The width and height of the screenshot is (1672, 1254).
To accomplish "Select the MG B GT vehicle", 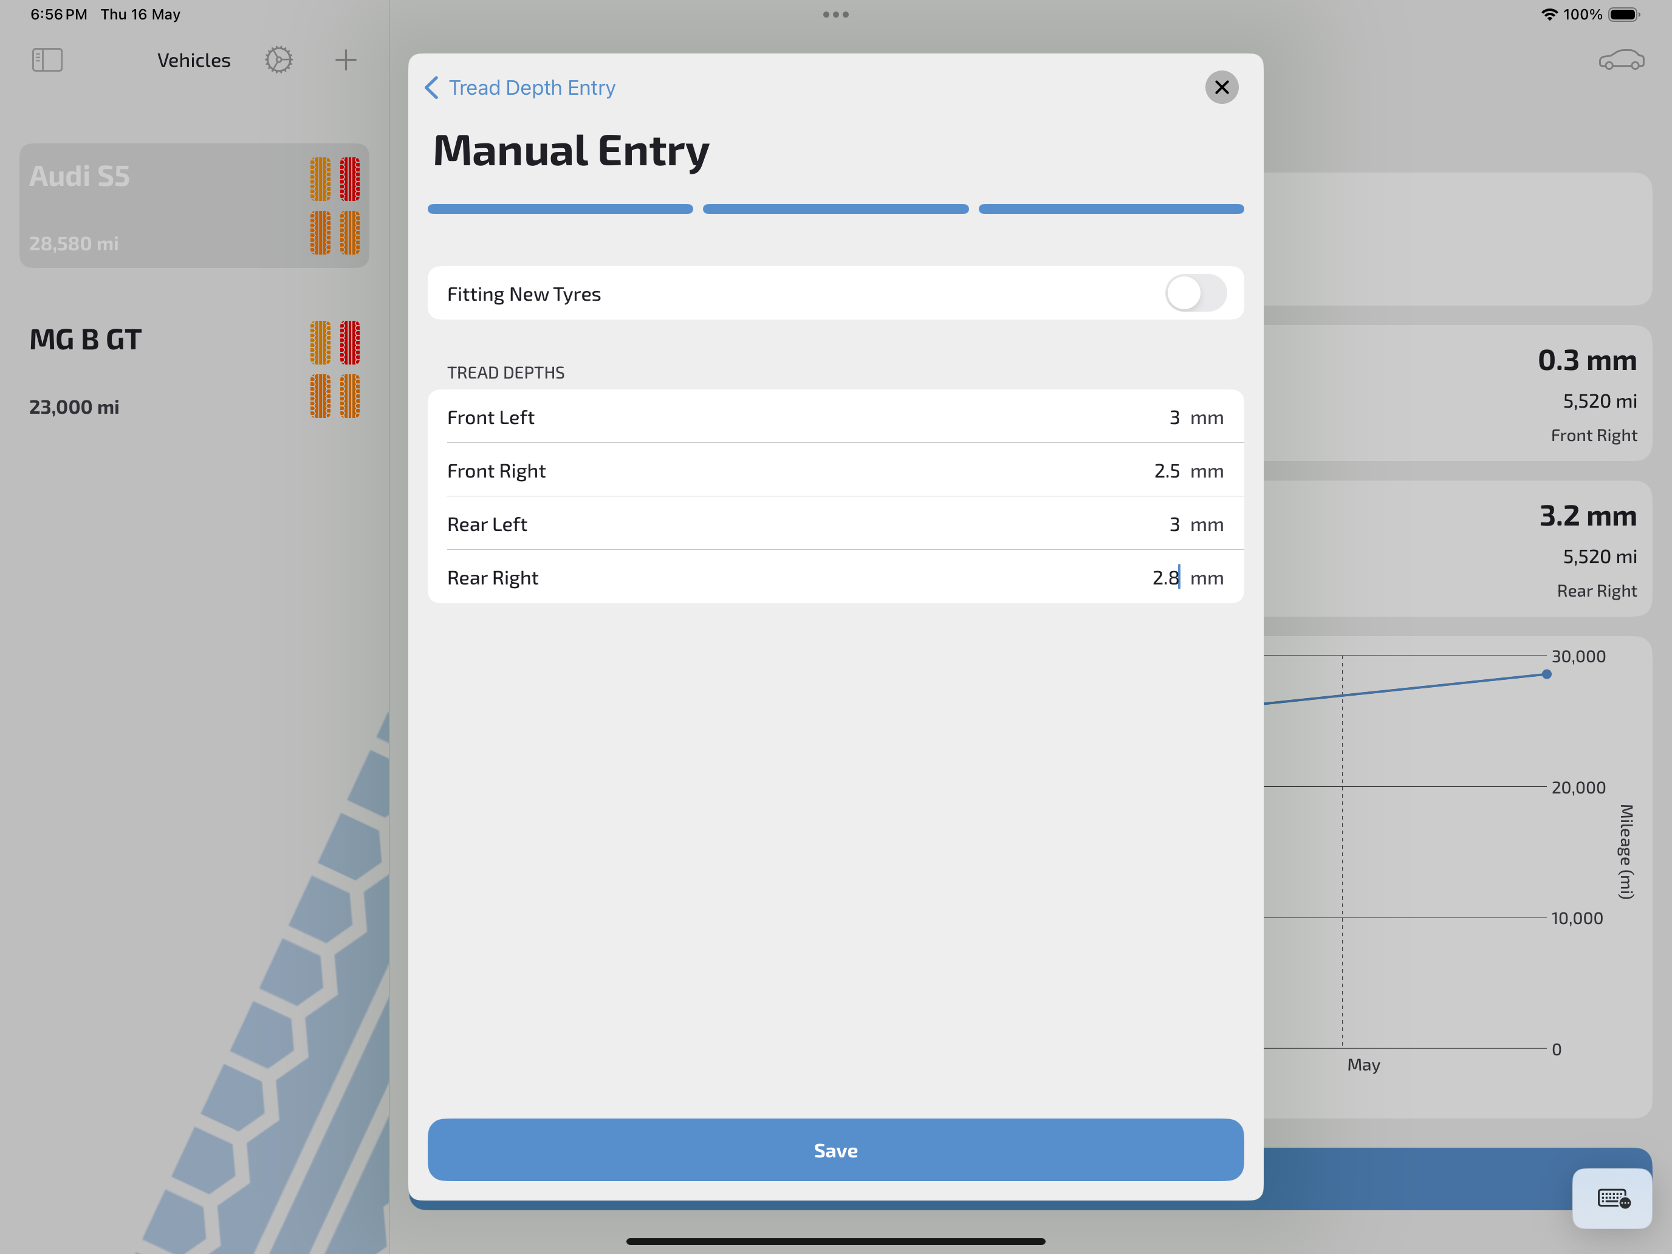I will pos(194,369).
